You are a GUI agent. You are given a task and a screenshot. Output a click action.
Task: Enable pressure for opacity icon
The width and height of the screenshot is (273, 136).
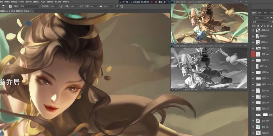(61, 6)
